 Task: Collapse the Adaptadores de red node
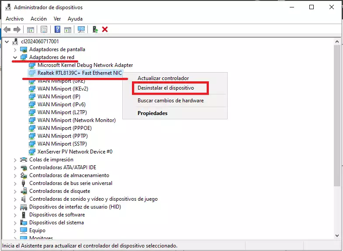(x=15, y=57)
